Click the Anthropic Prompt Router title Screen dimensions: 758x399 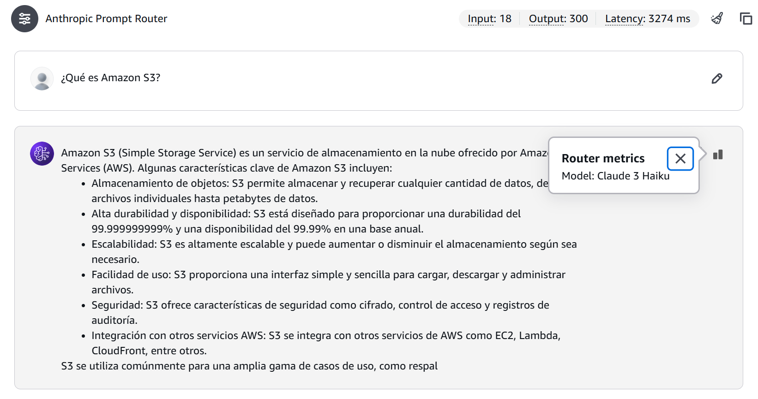coord(106,18)
